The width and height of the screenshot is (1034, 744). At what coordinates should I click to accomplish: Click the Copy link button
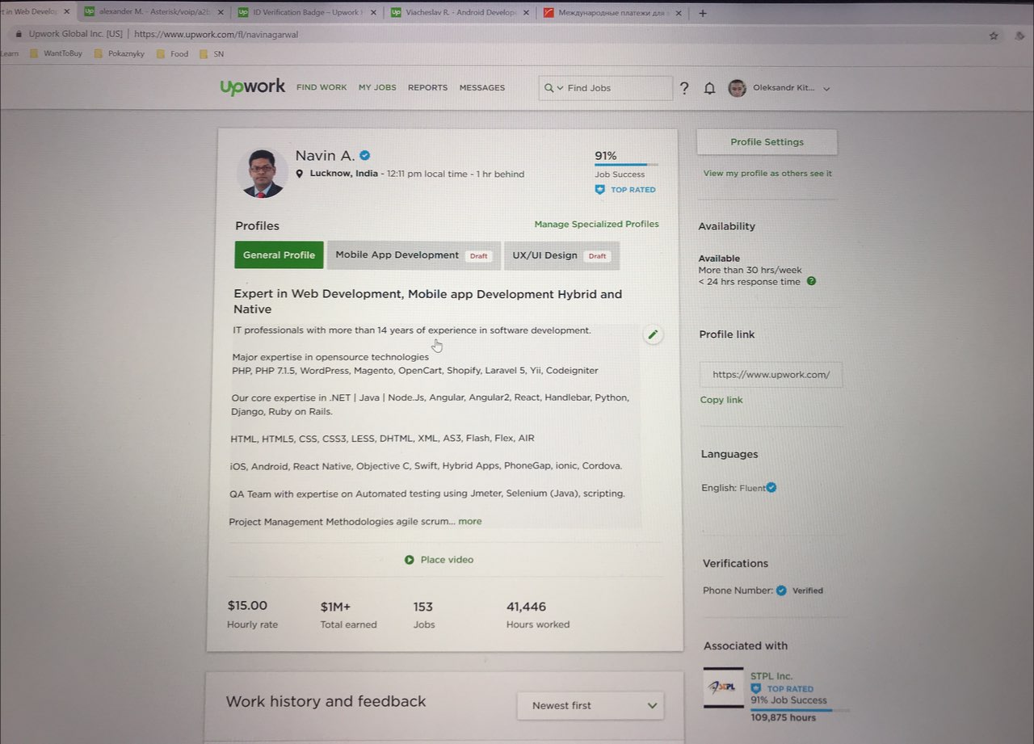(x=721, y=400)
